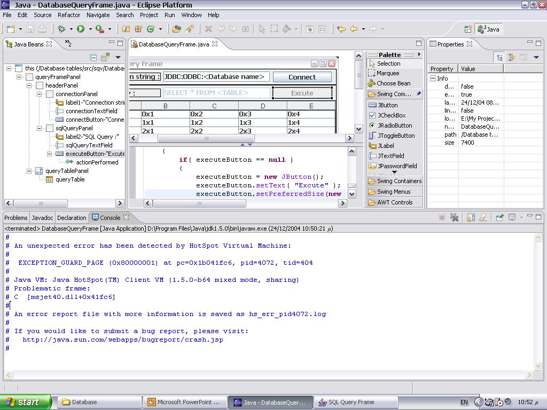Collapse the headerPanel tree node

tap(29, 85)
